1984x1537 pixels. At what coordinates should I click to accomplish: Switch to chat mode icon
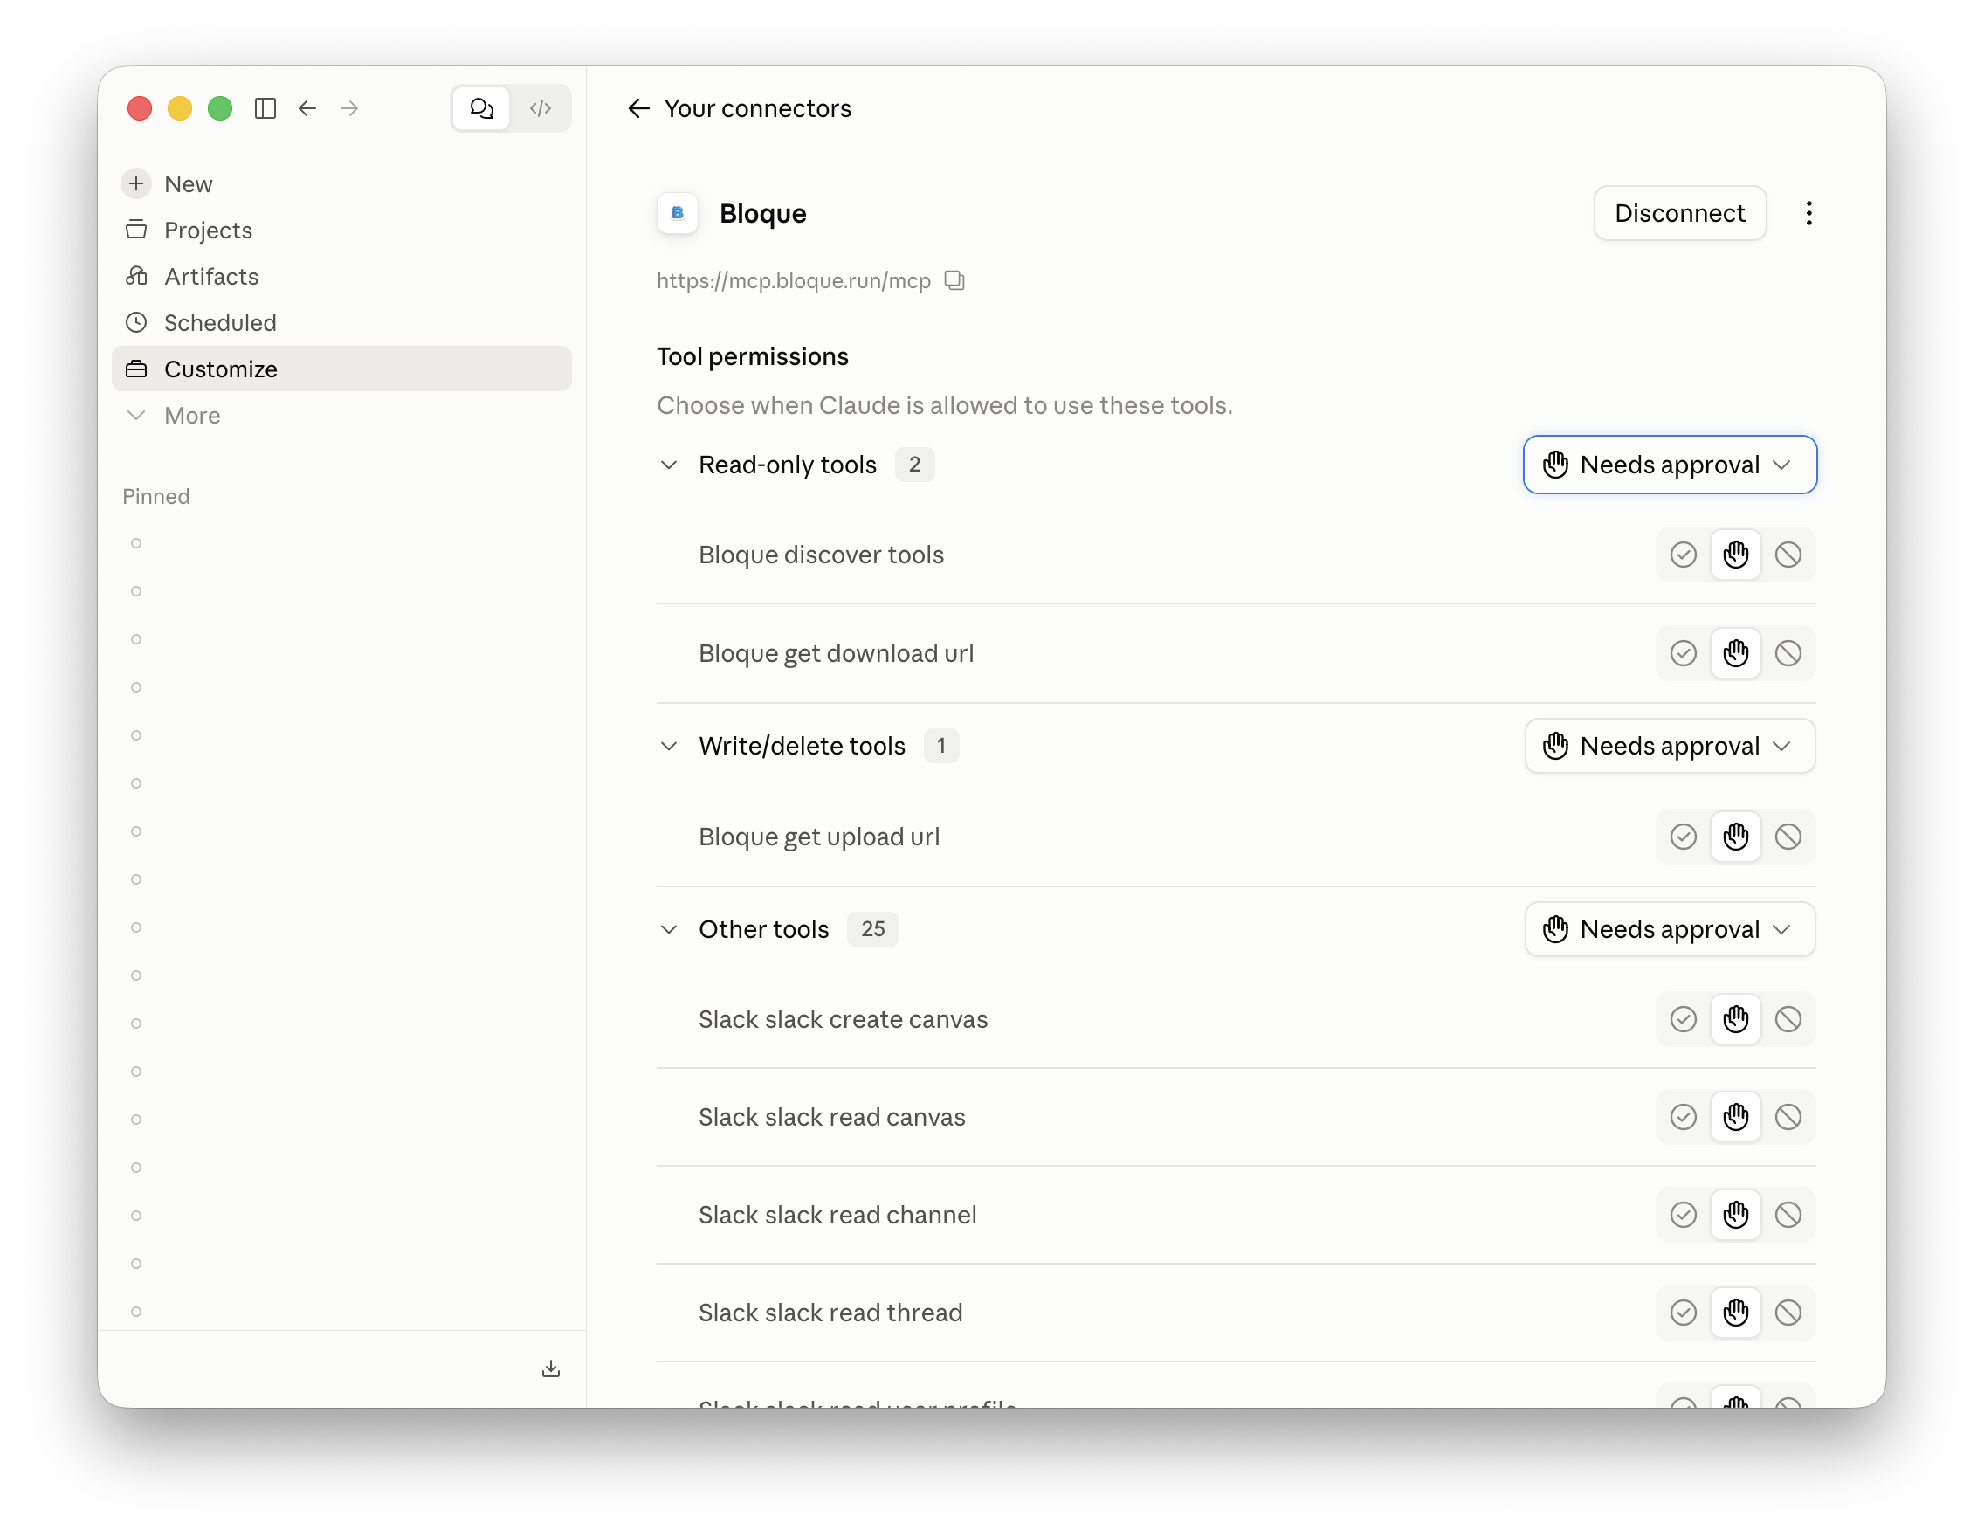coord(481,108)
